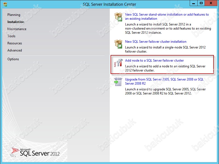Click Add node to a SQL Server failover cluster
Screen dimensions: 219x164
pyautogui.click(x=154, y=61)
